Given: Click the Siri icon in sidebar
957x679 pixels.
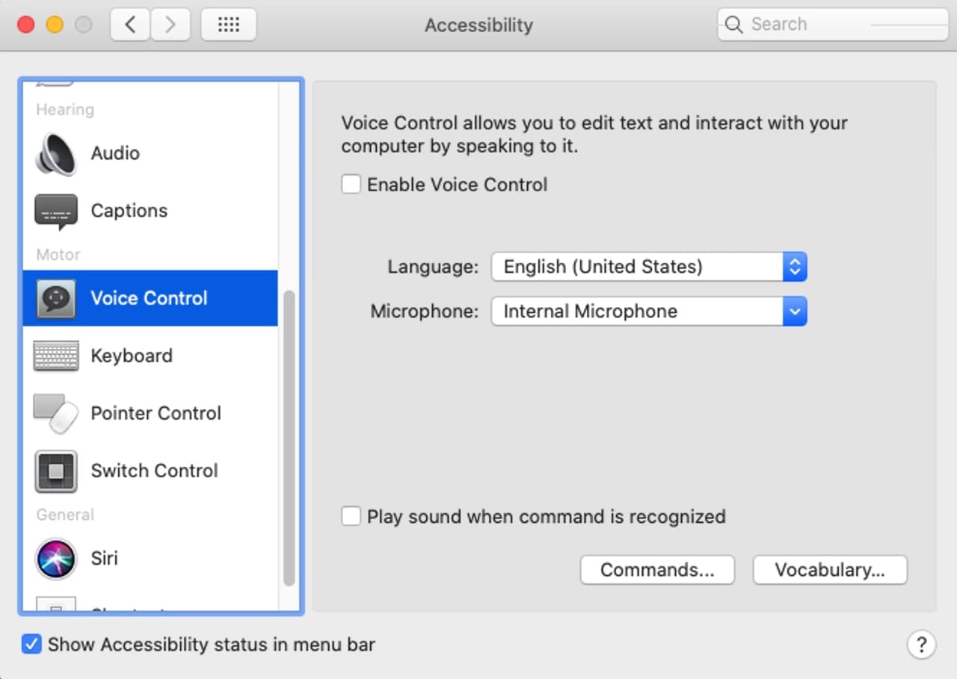Looking at the screenshot, I should [56, 559].
